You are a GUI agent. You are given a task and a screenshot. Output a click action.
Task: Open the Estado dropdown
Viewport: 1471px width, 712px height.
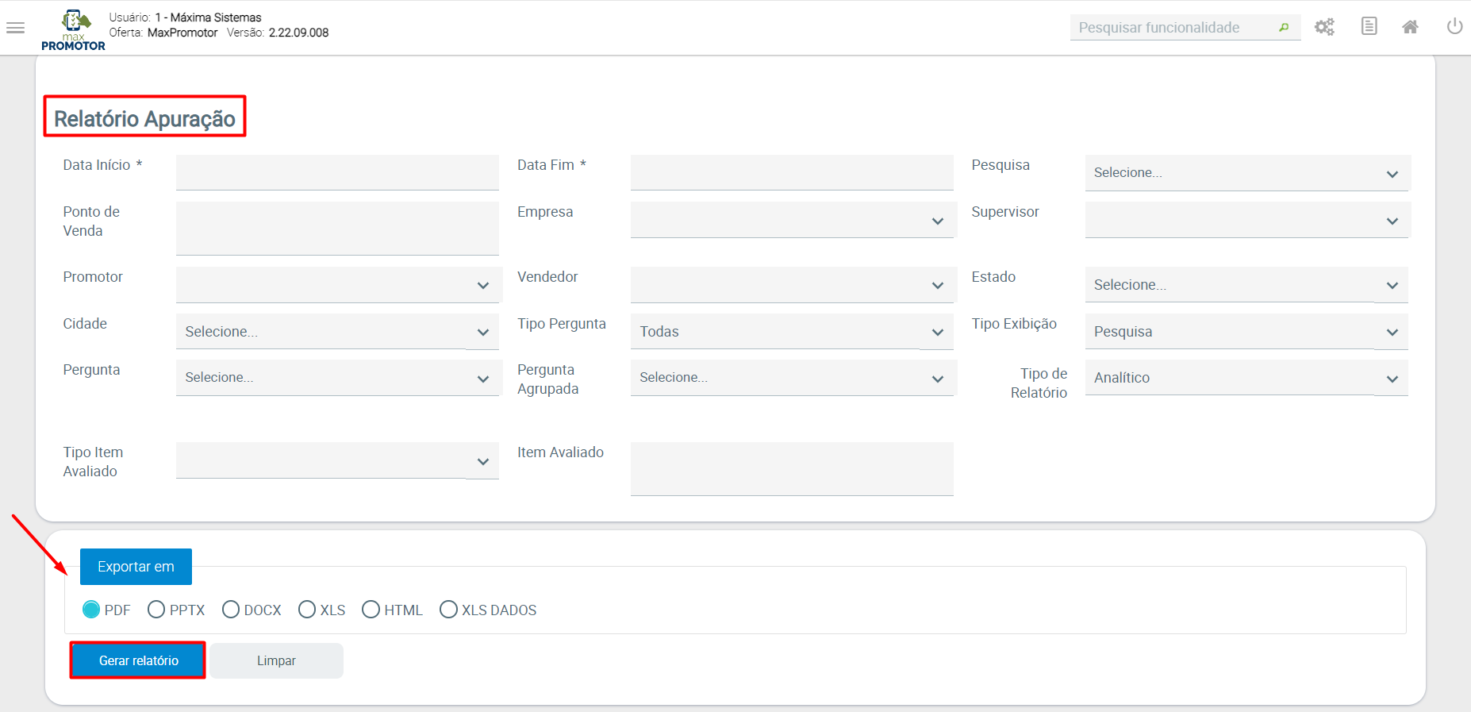point(1246,285)
